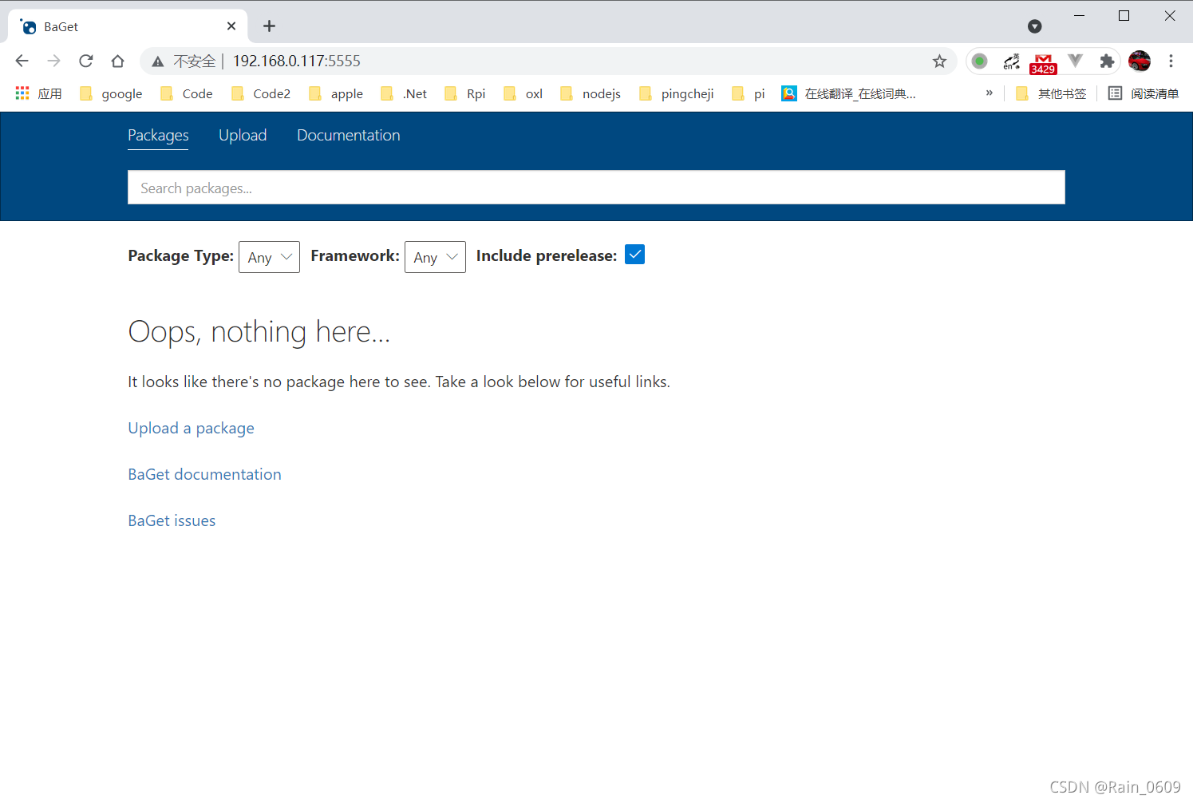
Task: Open the Chrome profile avatar
Action: pos(1139,61)
